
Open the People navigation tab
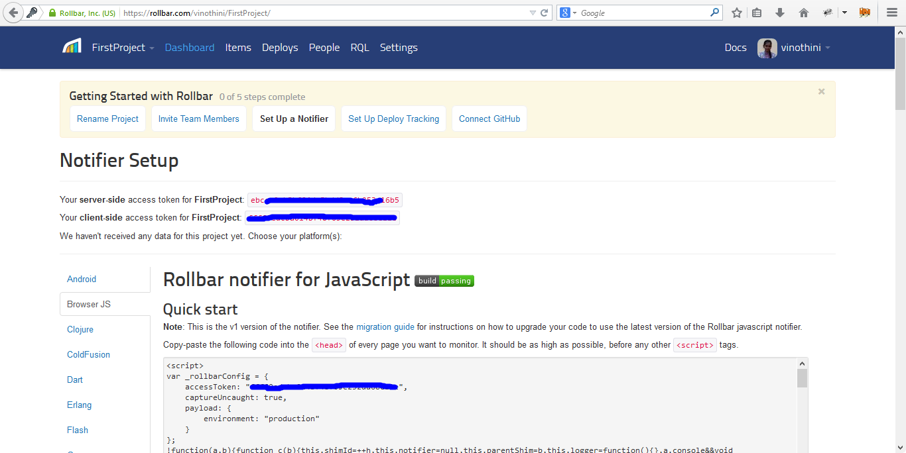[x=324, y=48]
